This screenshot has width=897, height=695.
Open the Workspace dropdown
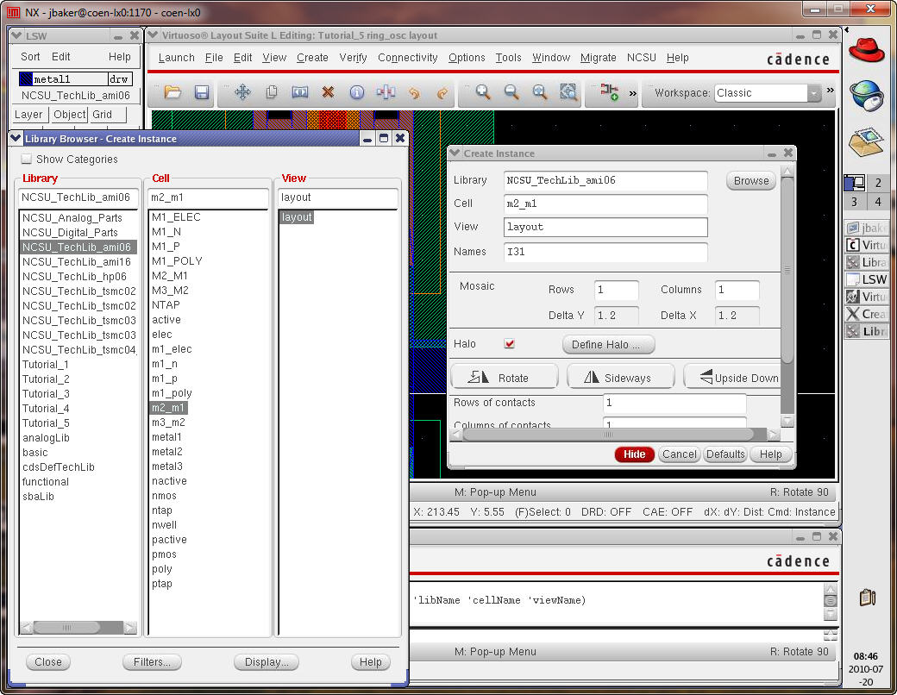point(813,93)
